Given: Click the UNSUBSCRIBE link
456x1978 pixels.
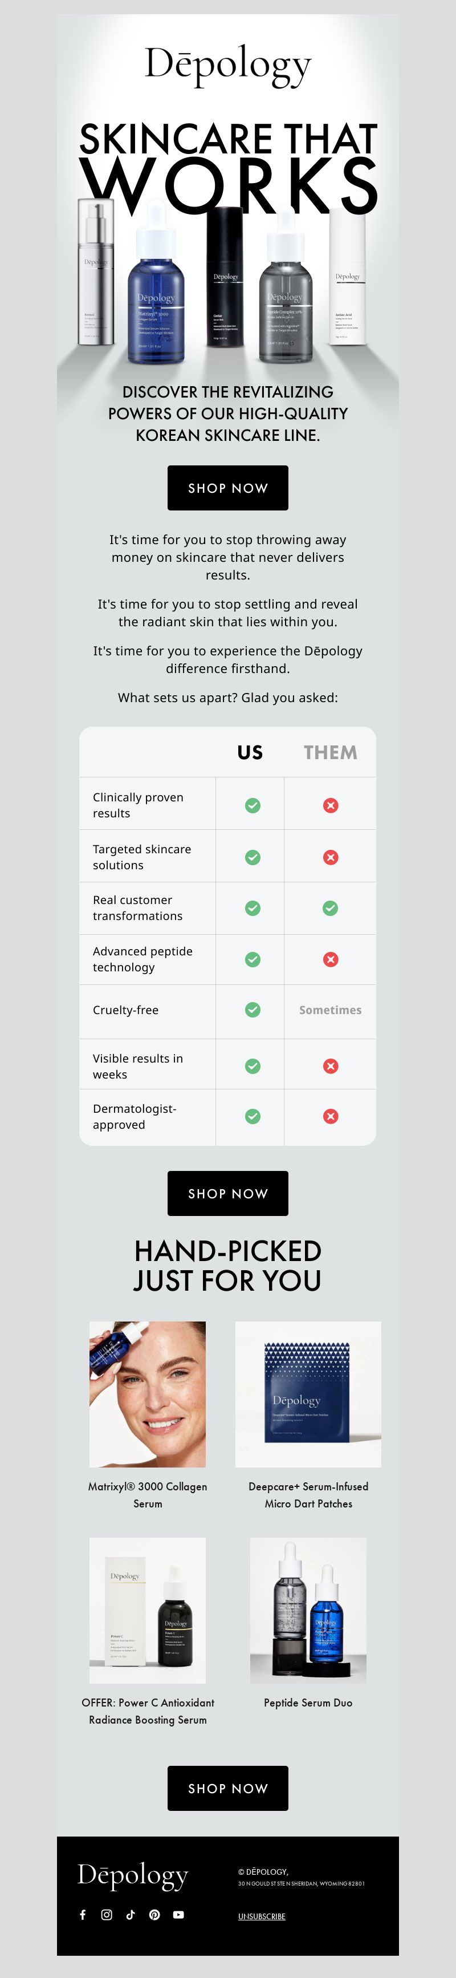Looking at the screenshot, I should click(x=262, y=1916).
